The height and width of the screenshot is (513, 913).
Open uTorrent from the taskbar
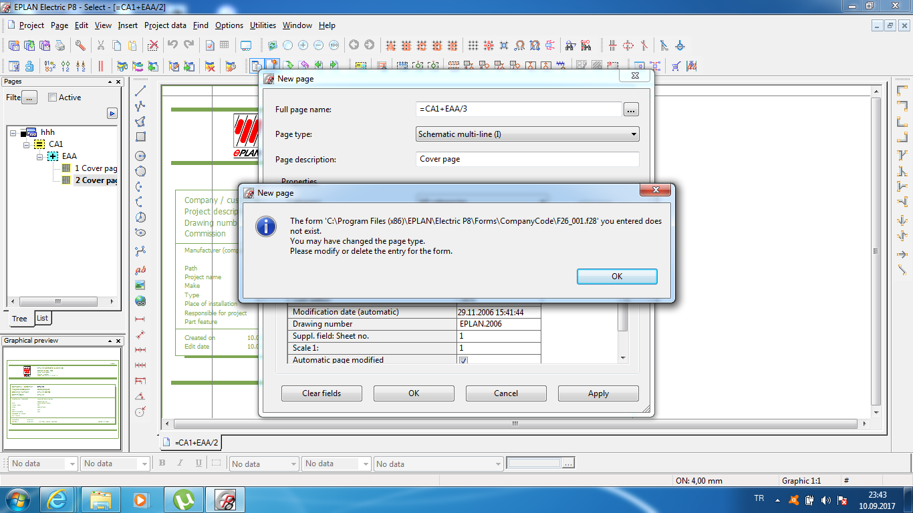click(x=182, y=499)
